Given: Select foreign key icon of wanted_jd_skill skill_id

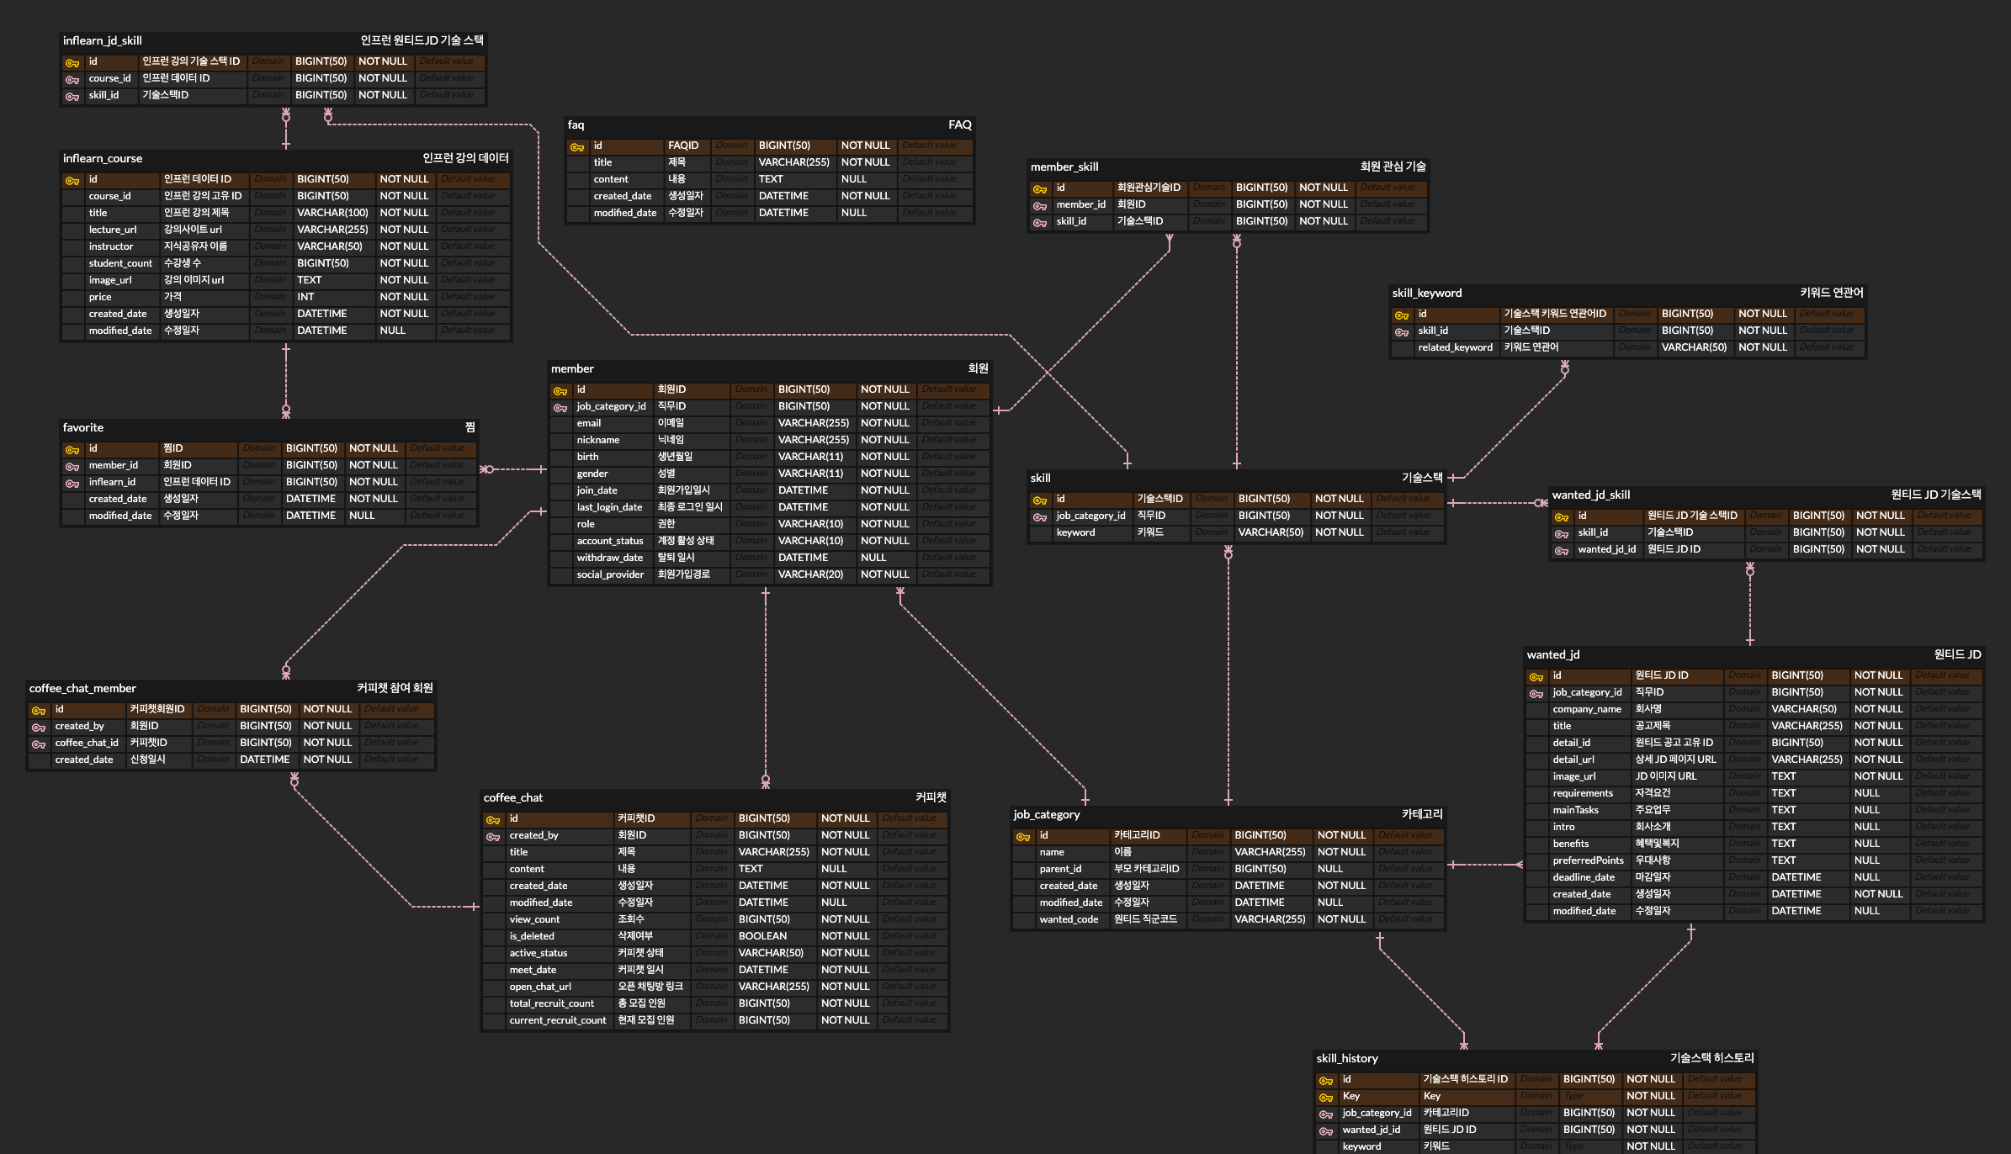Looking at the screenshot, I should pyautogui.click(x=1562, y=533).
